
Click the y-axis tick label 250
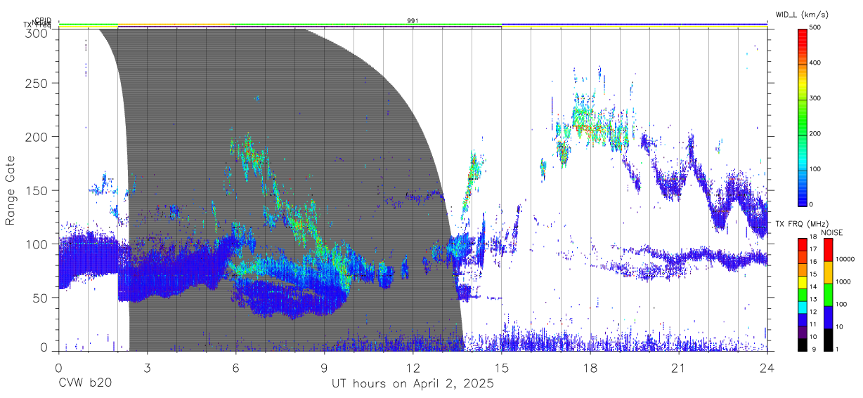click(38, 83)
